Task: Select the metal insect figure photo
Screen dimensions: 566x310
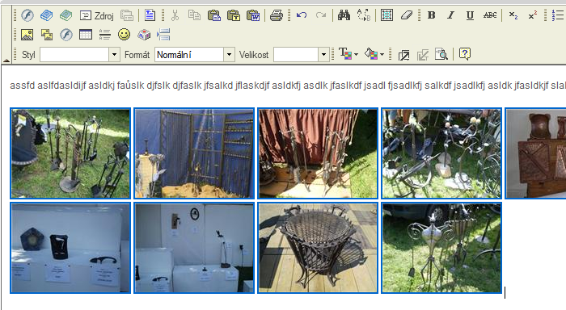Action: pos(441,248)
